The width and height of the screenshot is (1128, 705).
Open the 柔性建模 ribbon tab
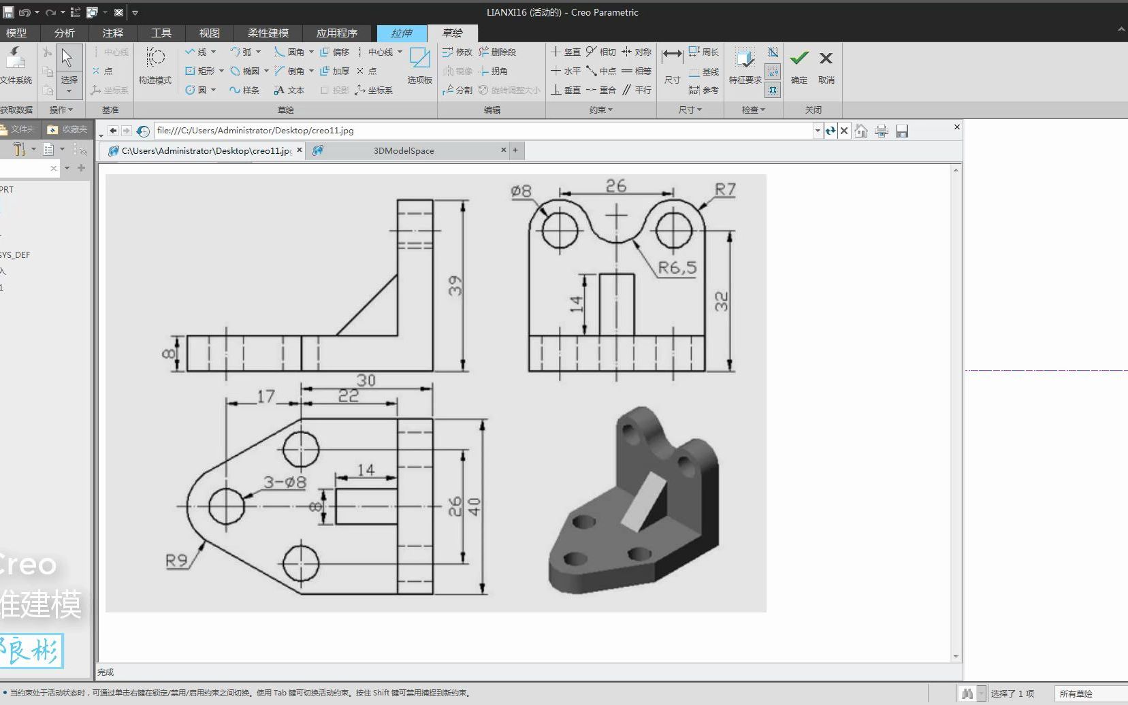(x=268, y=33)
